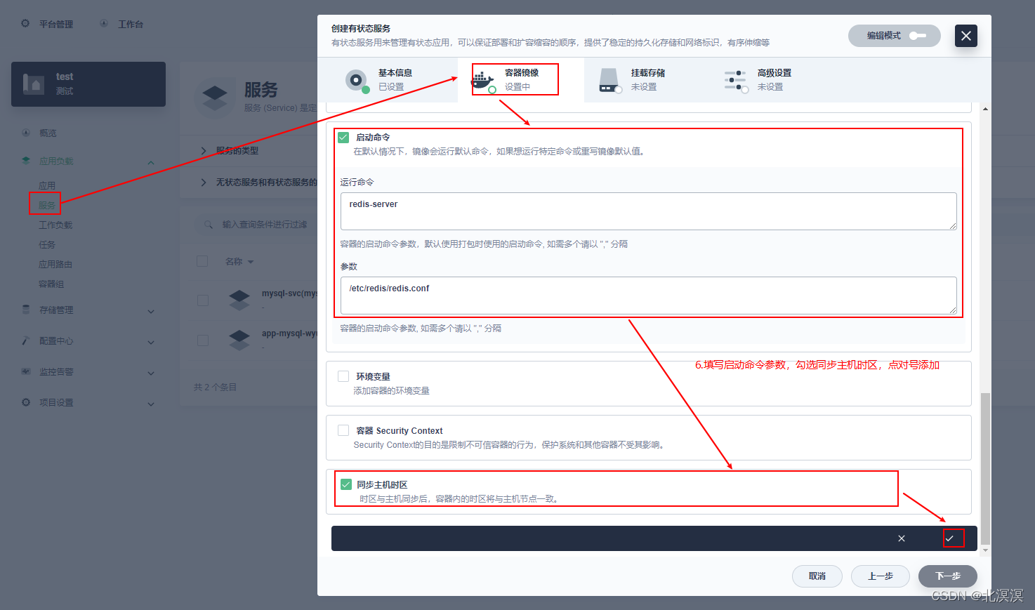Click the 基本信息 step disc icon
1035x610 pixels.
tap(357, 81)
